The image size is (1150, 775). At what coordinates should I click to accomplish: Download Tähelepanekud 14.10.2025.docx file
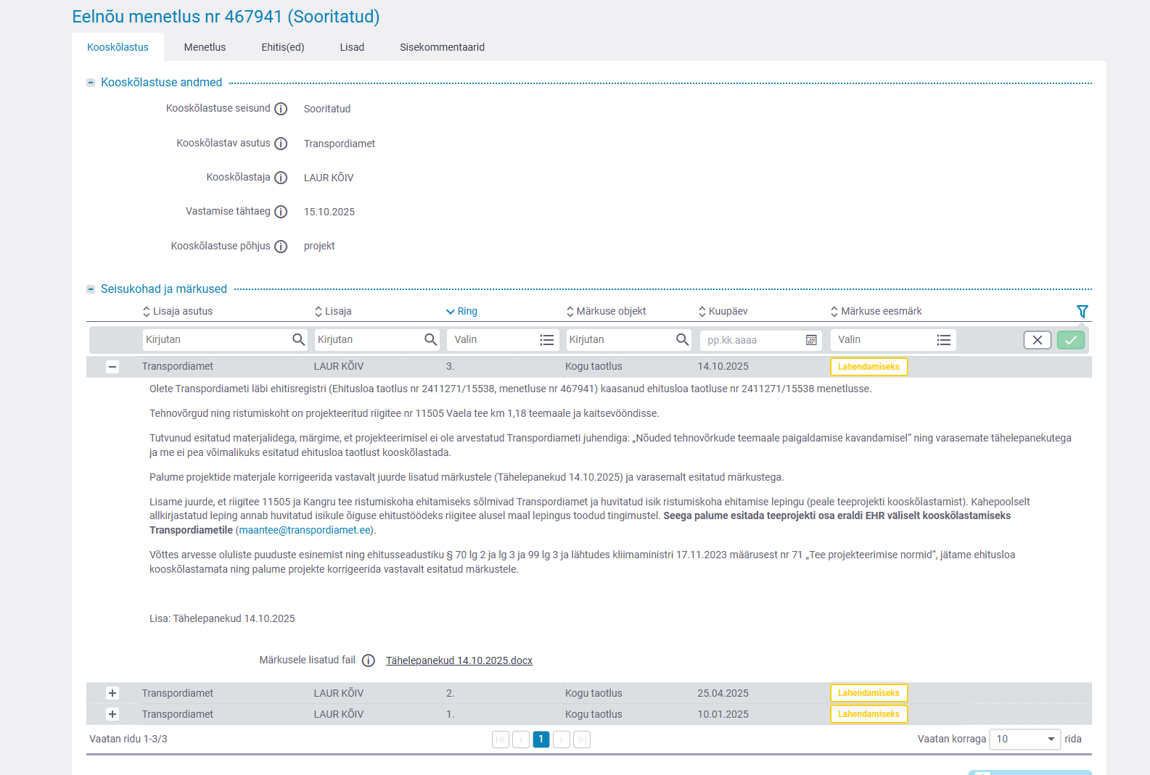(x=459, y=660)
